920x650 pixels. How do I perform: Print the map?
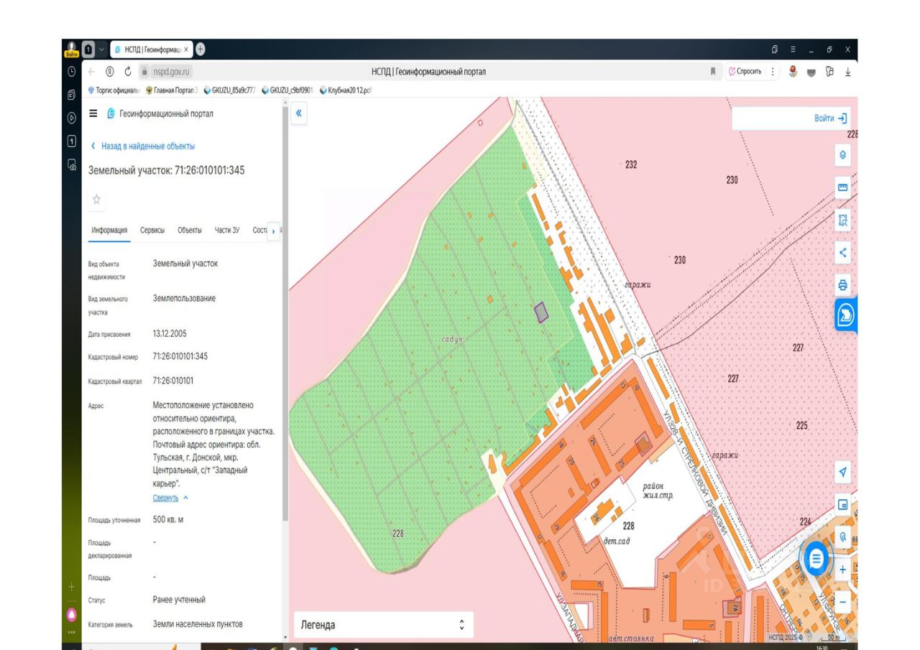pos(843,284)
